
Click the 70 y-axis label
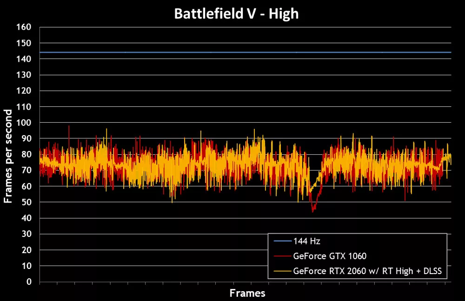(26, 170)
